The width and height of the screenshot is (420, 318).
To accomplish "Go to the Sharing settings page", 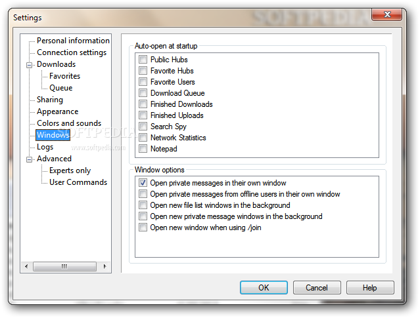I will (x=50, y=100).
